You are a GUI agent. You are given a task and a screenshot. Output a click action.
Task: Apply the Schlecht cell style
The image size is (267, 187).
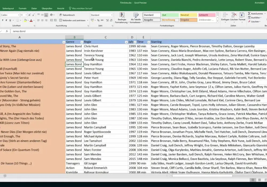pyautogui.click(x=207, y=15)
